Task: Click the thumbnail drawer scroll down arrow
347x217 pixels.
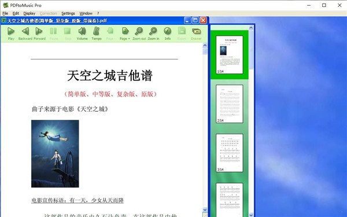Action: point(251,215)
